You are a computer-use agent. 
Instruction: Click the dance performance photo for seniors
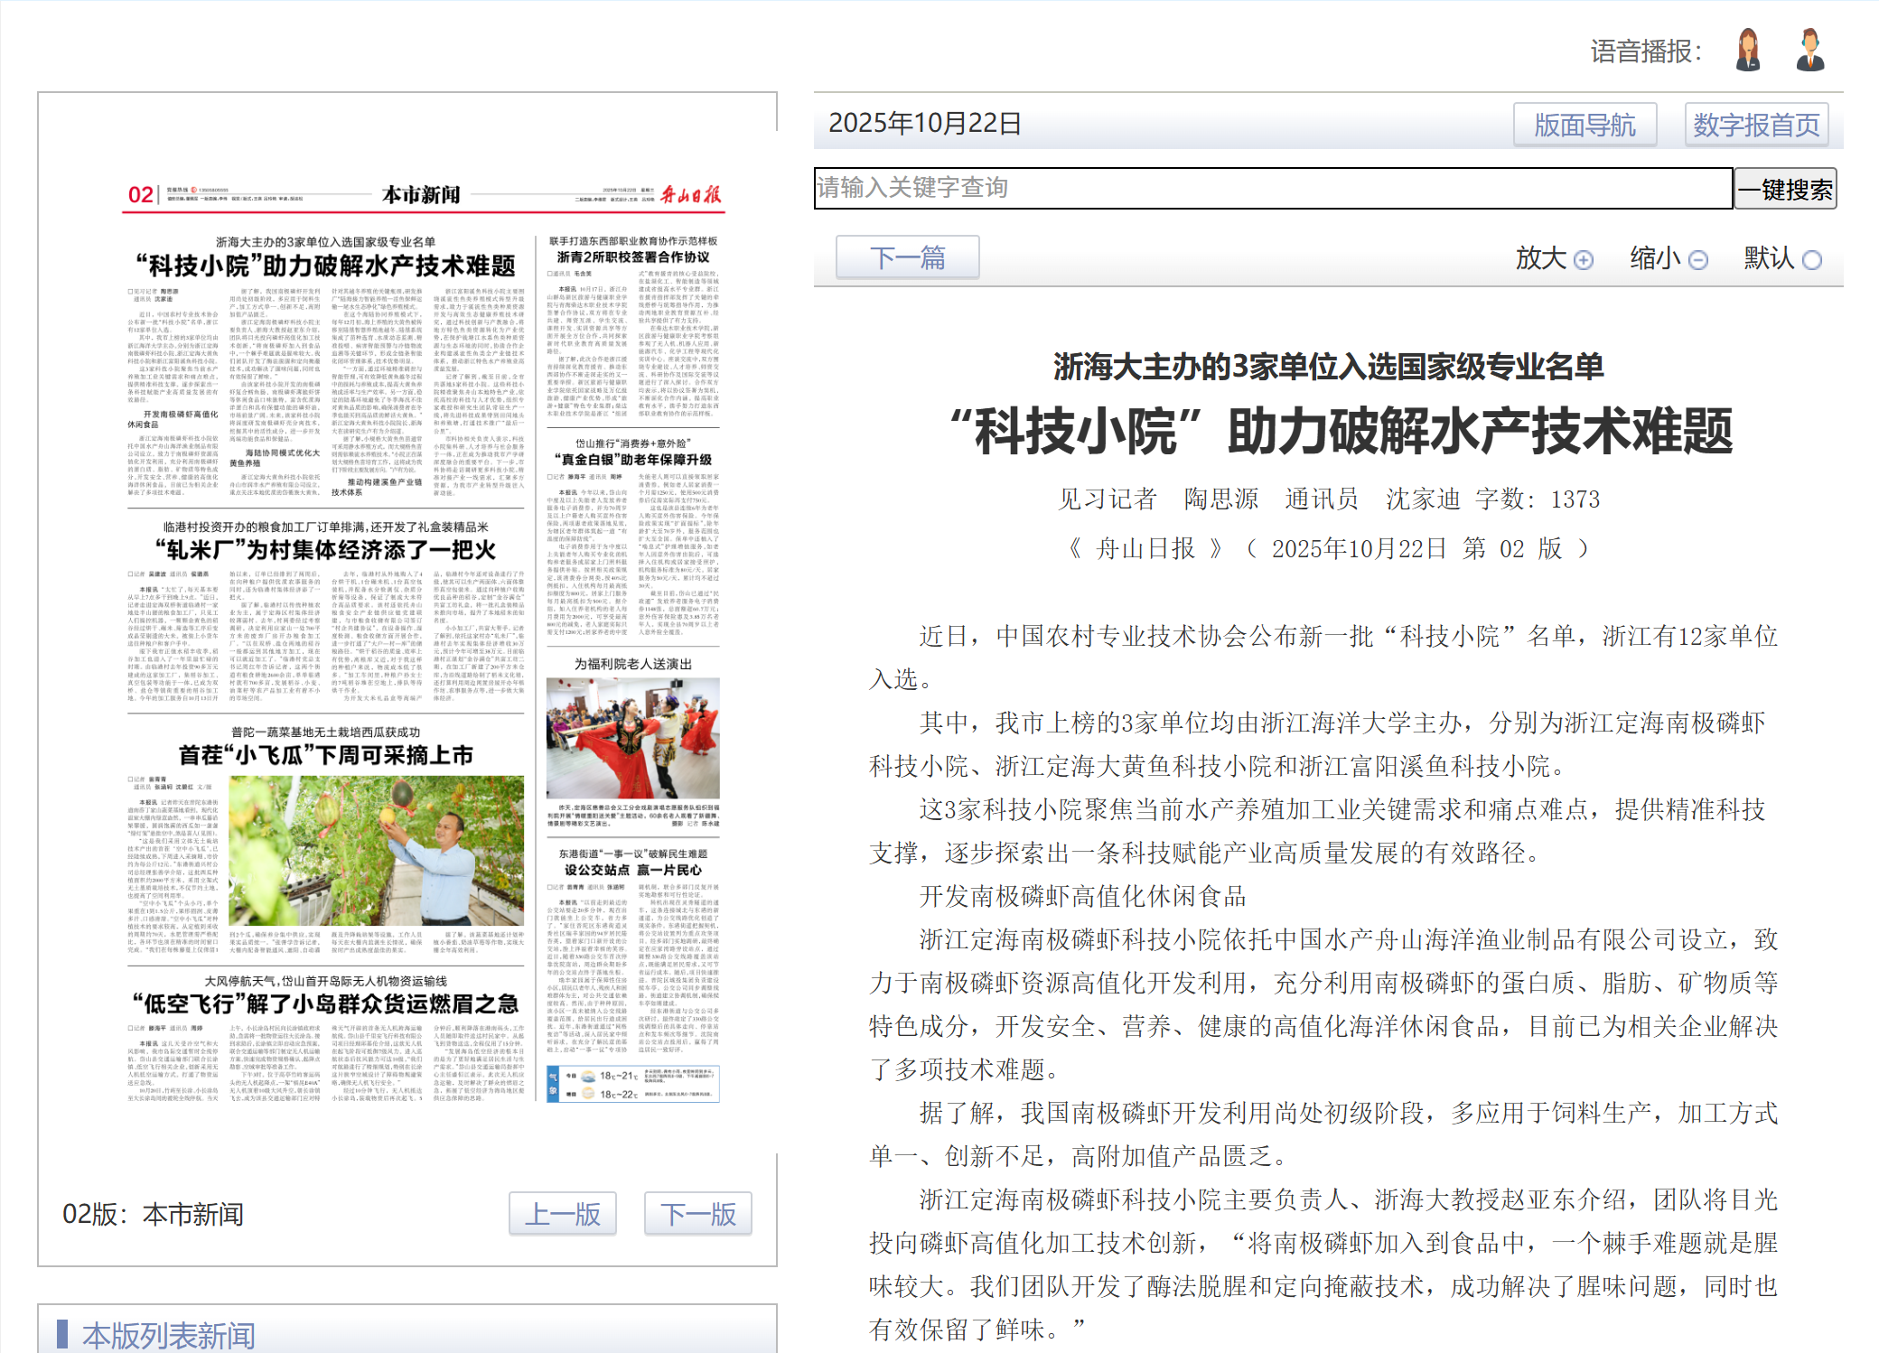click(632, 738)
